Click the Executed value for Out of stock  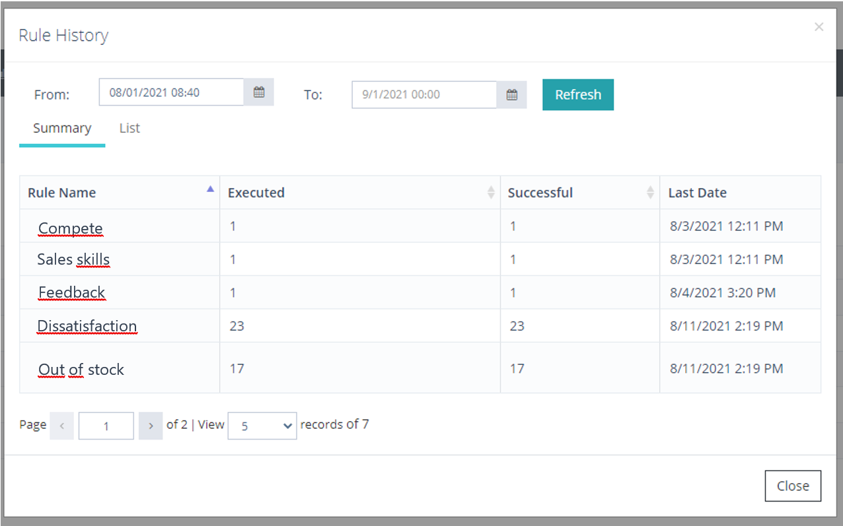coord(237,368)
